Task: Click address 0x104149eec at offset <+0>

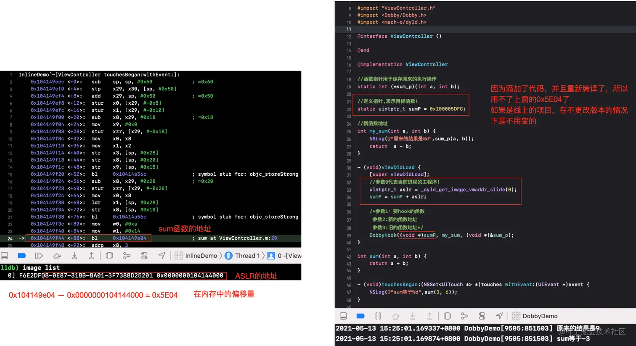Action: [x=48, y=82]
